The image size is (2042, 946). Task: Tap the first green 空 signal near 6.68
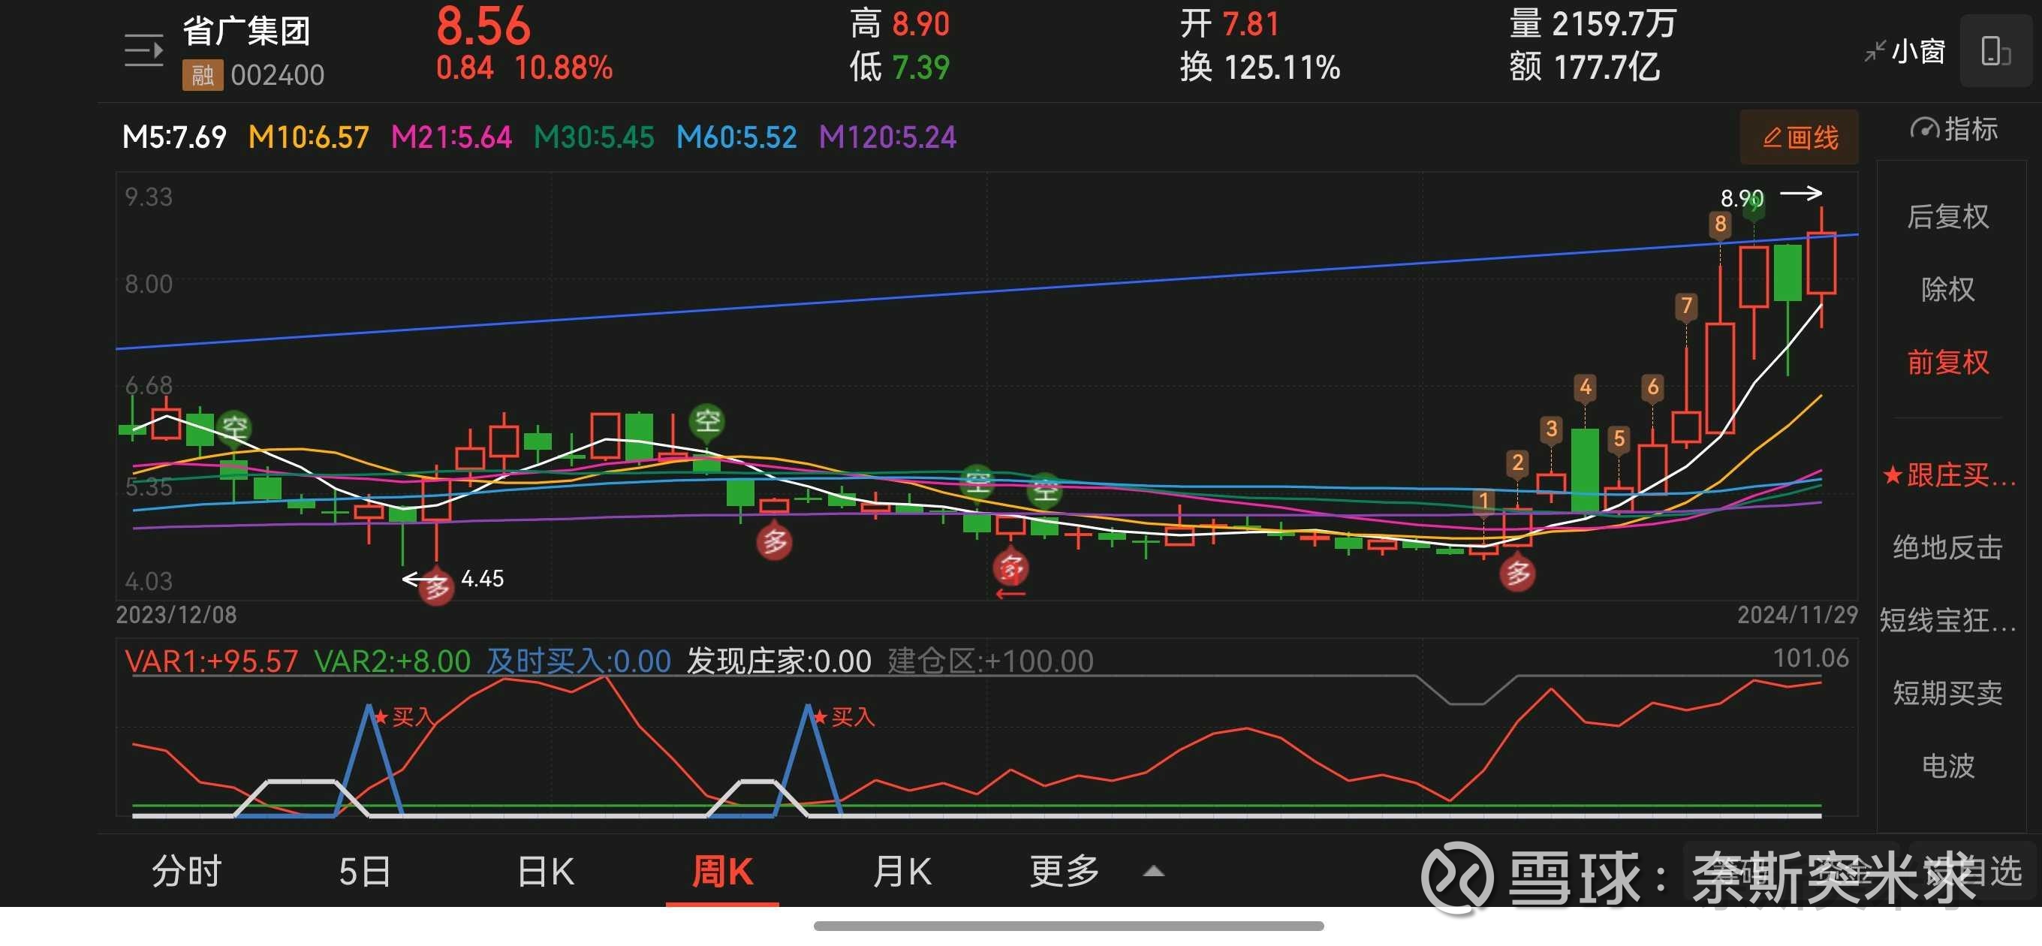coord(233,427)
